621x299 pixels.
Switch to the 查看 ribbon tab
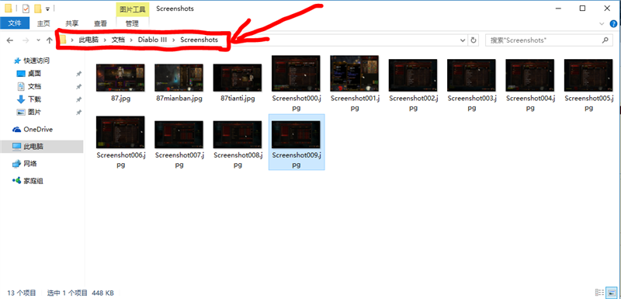tap(100, 23)
